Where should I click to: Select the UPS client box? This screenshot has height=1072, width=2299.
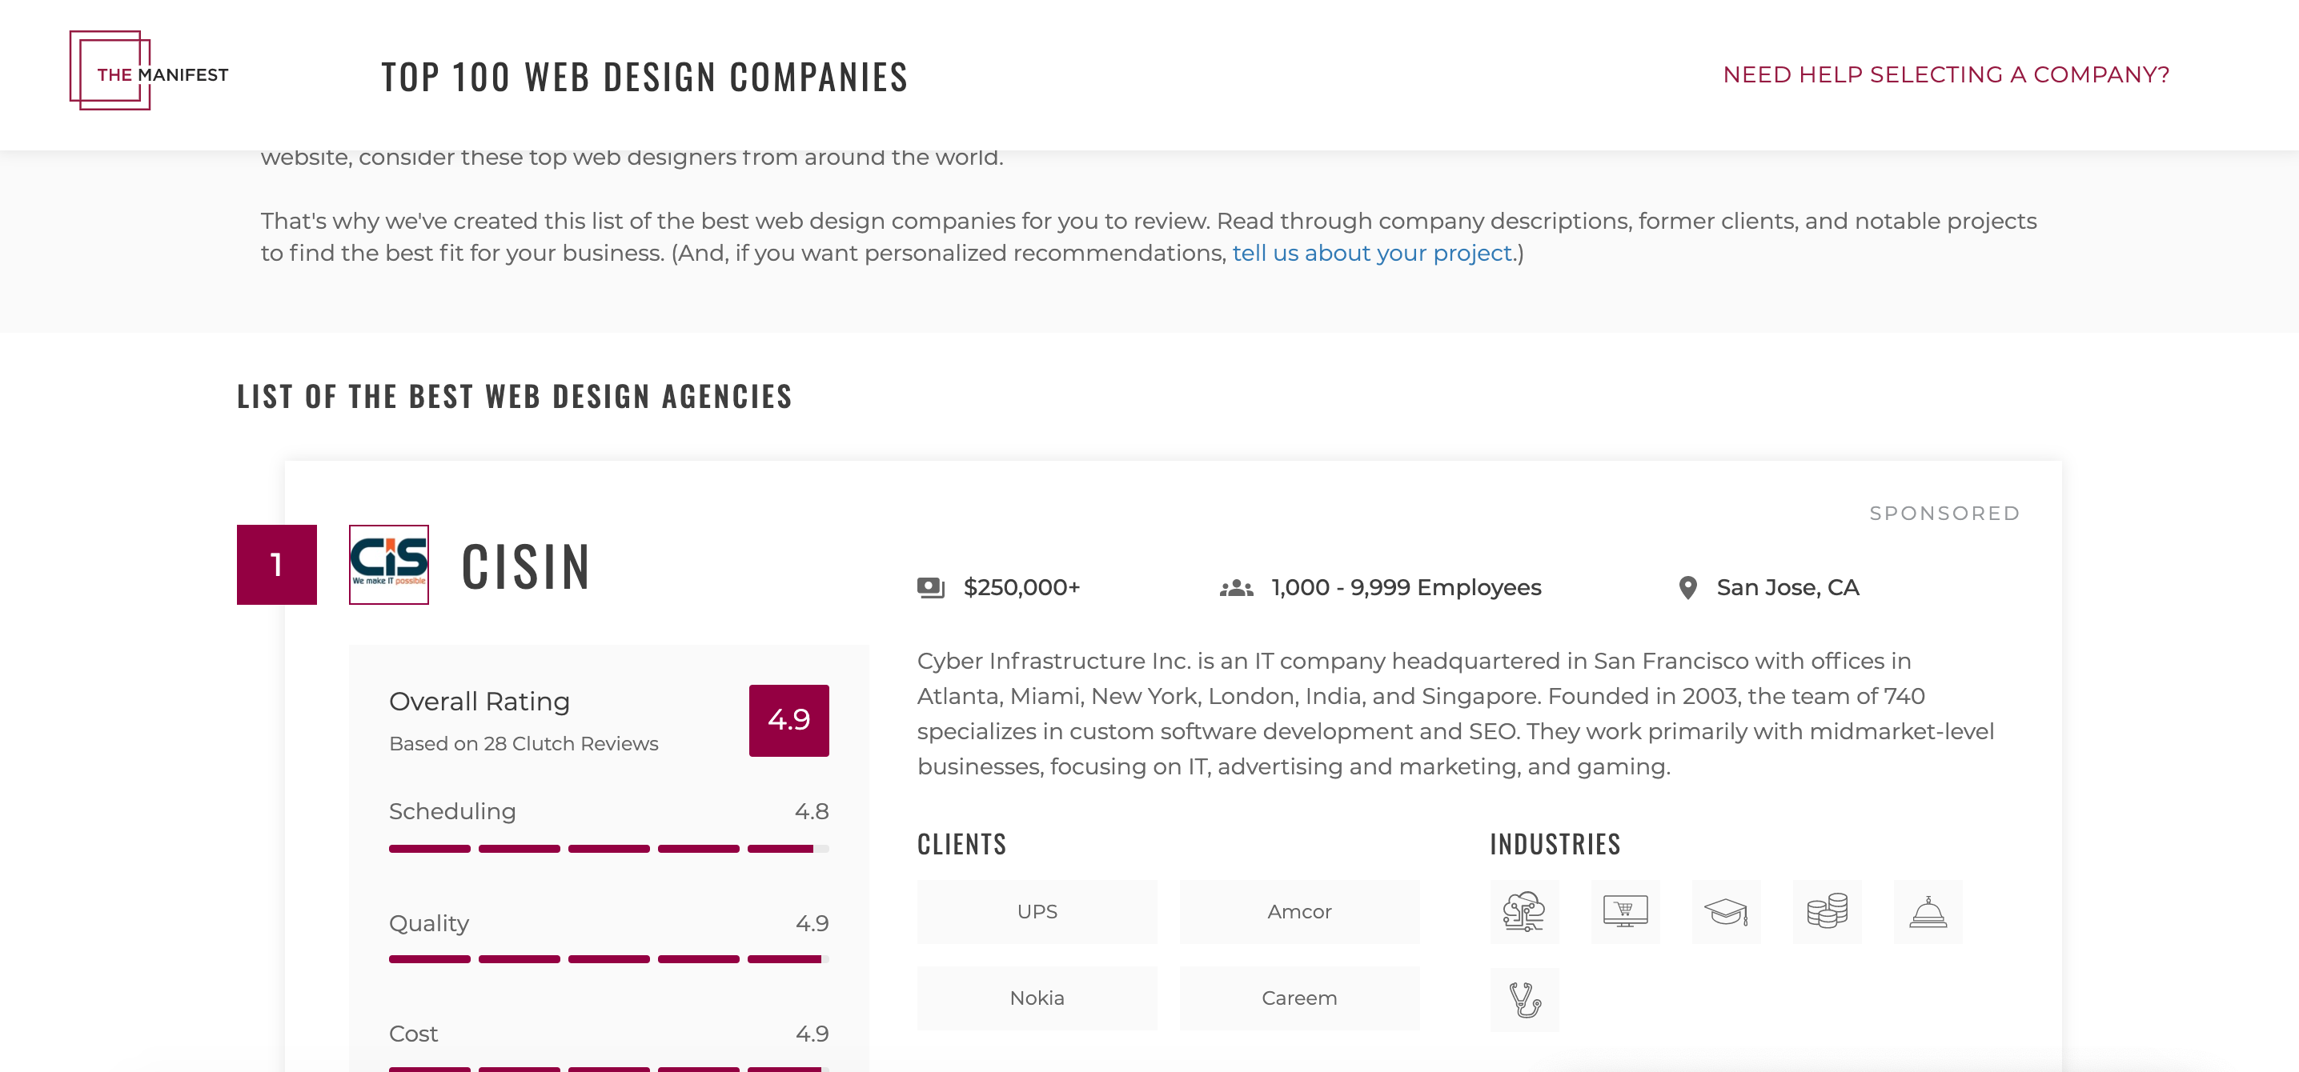click(x=1036, y=911)
